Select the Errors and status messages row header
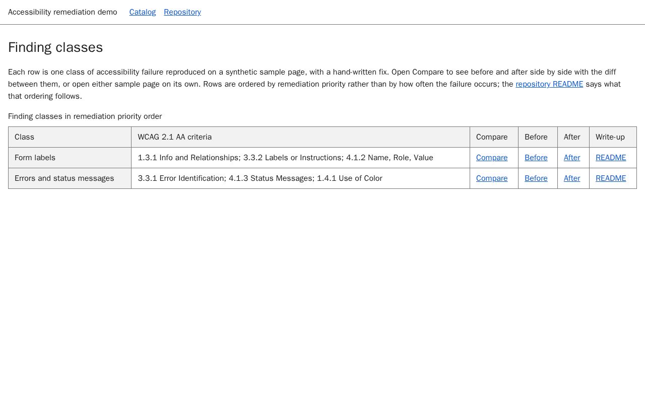645x403 pixels. 70,178
